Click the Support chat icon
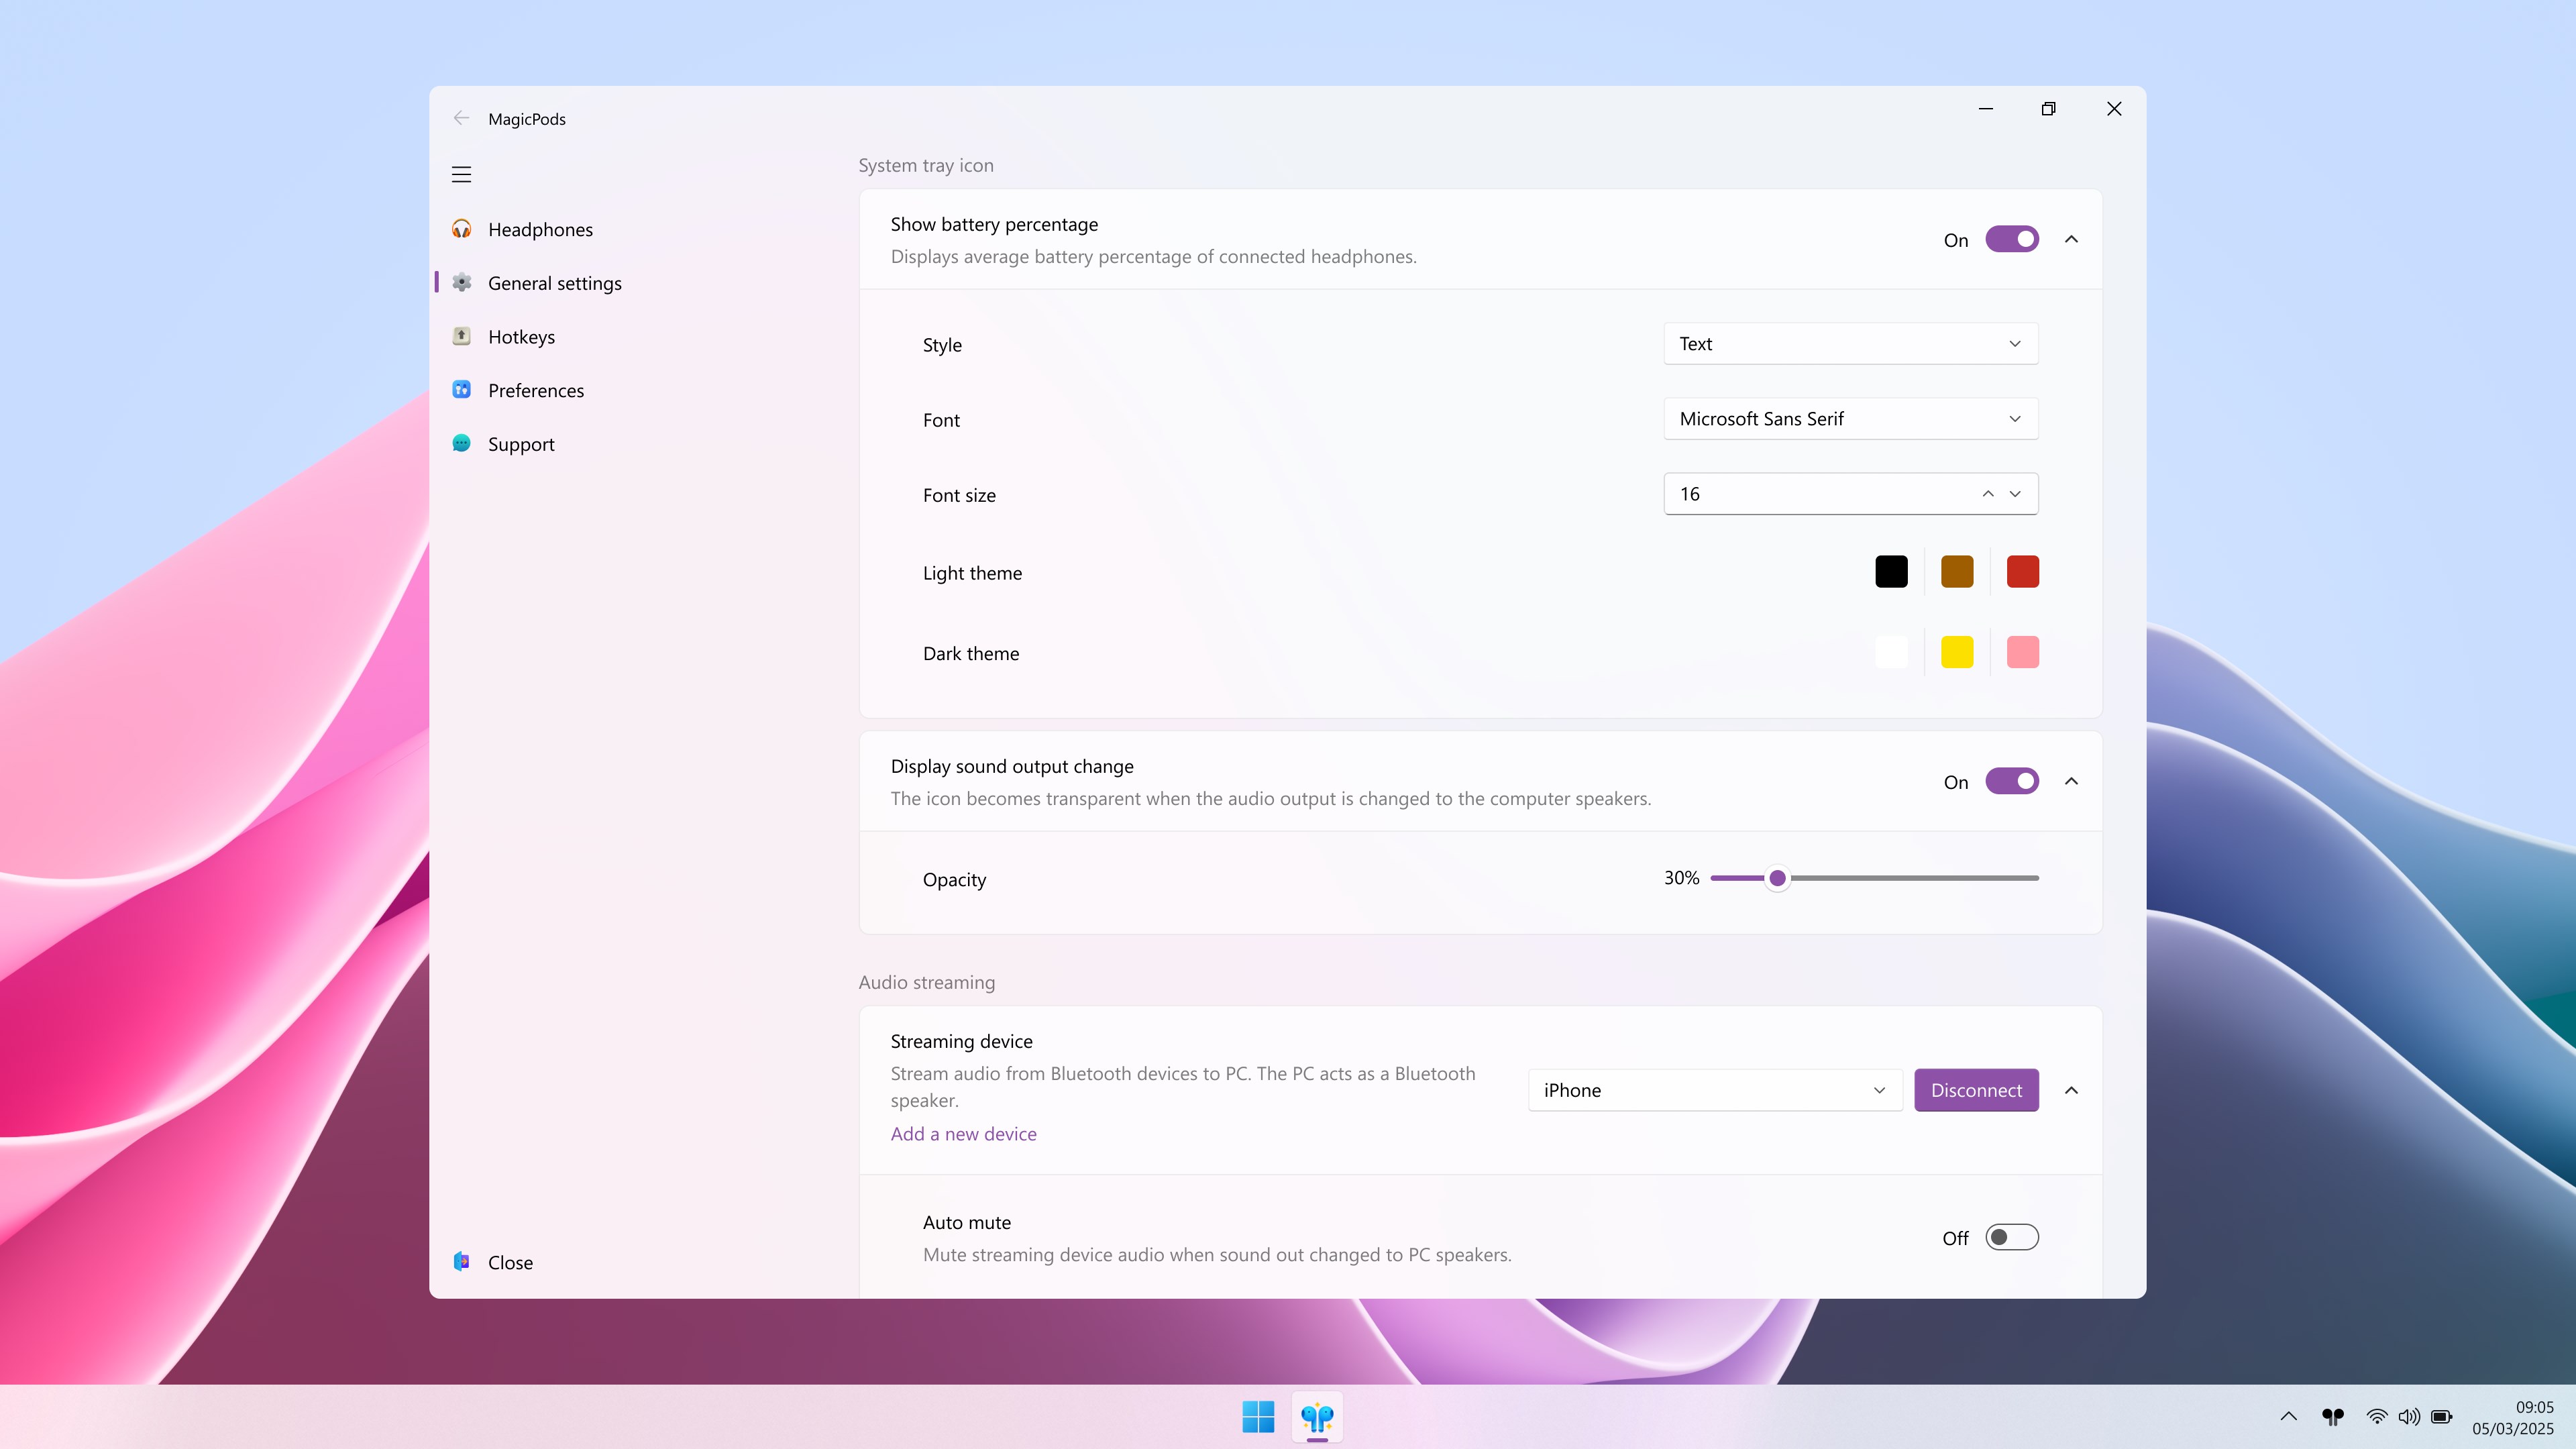Screen dimensions: 2576x1449 [x=461, y=443]
